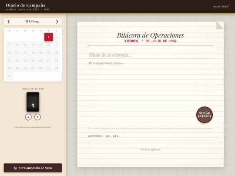Click day 27 in calendar
This screenshot has width=235, height=176.
(33, 68)
